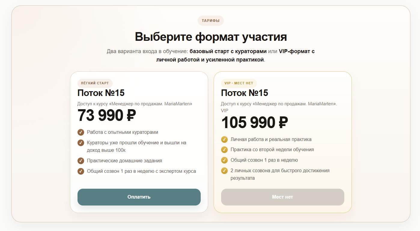Viewport: 420px width, 231px height.
Task: Click the bold "VIP-формат с" text in the subtitle
Action: click(297, 51)
